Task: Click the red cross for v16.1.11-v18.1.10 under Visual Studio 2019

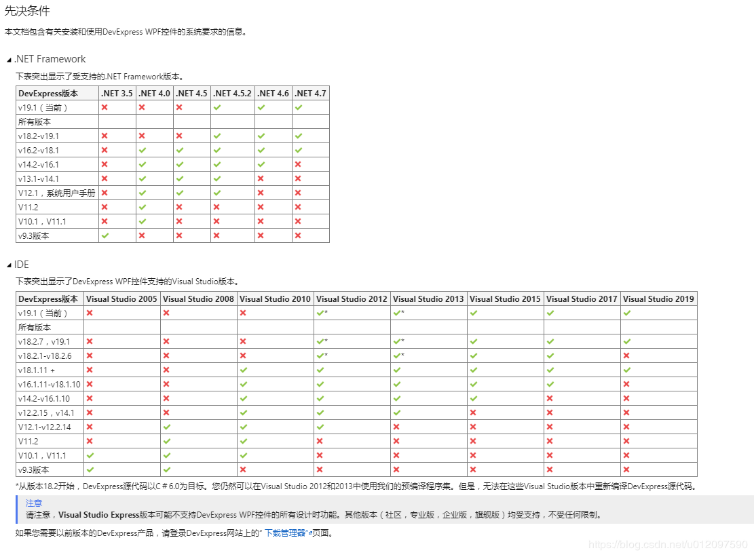Action: [x=626, y=384]
